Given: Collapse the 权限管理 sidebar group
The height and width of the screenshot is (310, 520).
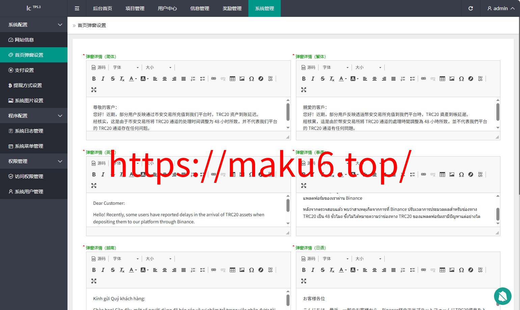Looking at the screenshot, I should pos(34,161).
